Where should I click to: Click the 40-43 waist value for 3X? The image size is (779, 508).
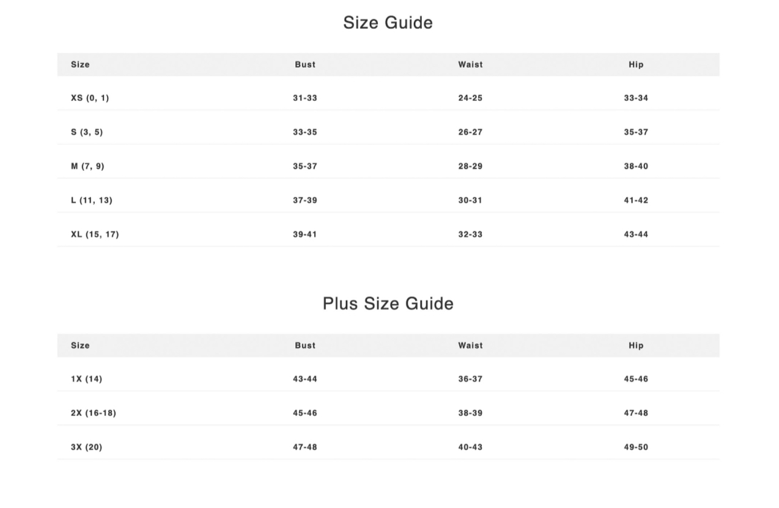click(x=470, y=447)
